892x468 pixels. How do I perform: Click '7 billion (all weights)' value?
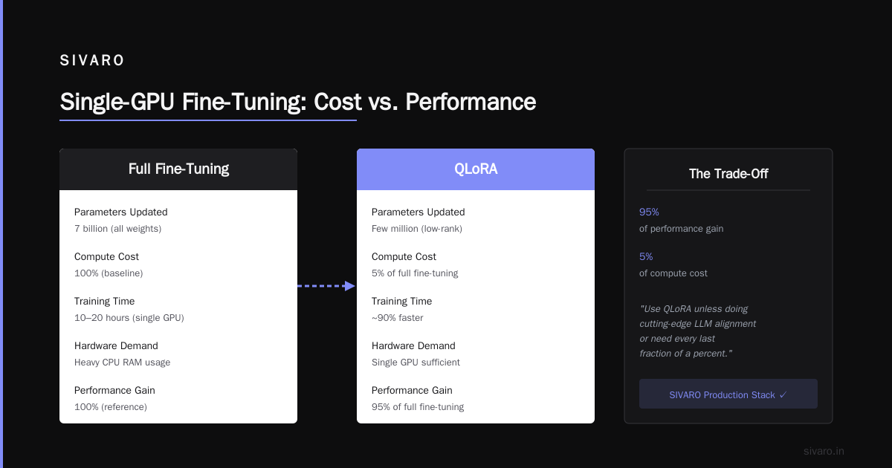[x=117, y=229]
